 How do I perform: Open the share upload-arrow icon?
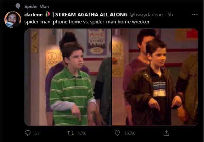point(166,133)
